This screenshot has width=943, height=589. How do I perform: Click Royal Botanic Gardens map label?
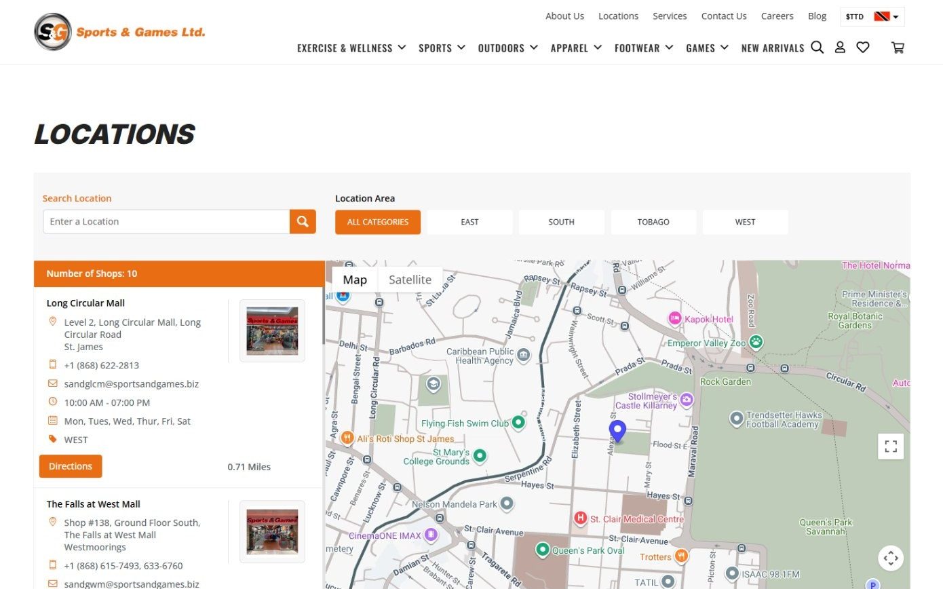[855, 320]
